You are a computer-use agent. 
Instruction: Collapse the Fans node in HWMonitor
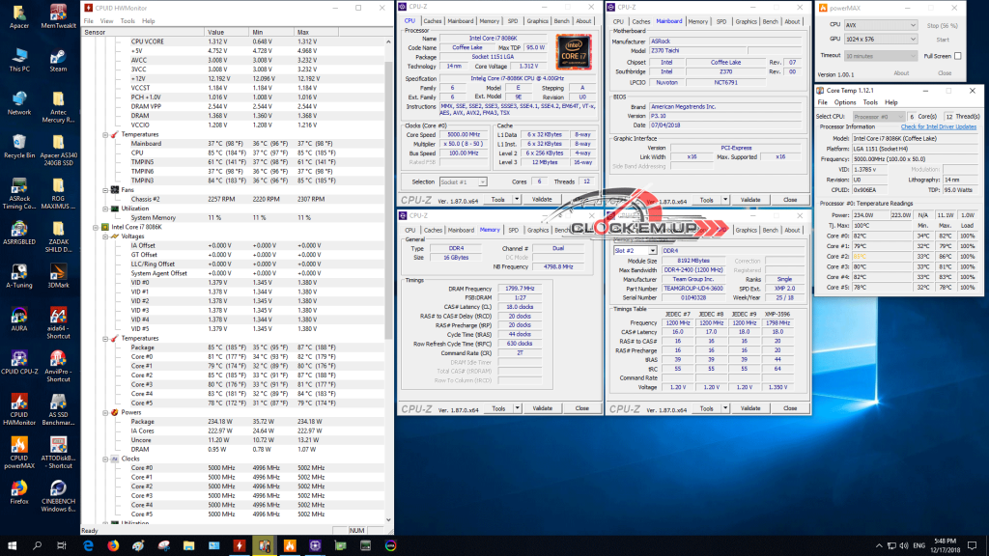point(105,190)
